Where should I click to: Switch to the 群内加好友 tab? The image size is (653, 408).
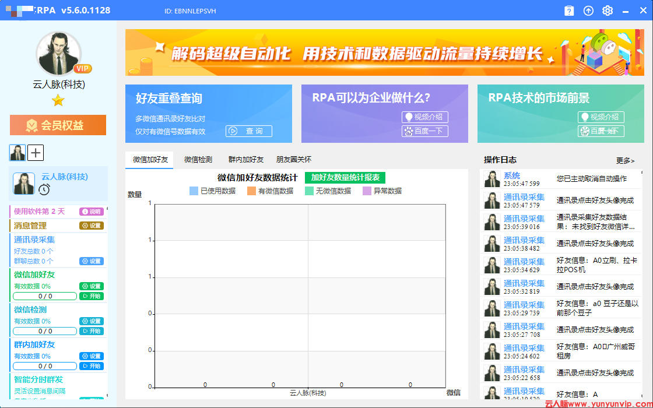(245, 160)
